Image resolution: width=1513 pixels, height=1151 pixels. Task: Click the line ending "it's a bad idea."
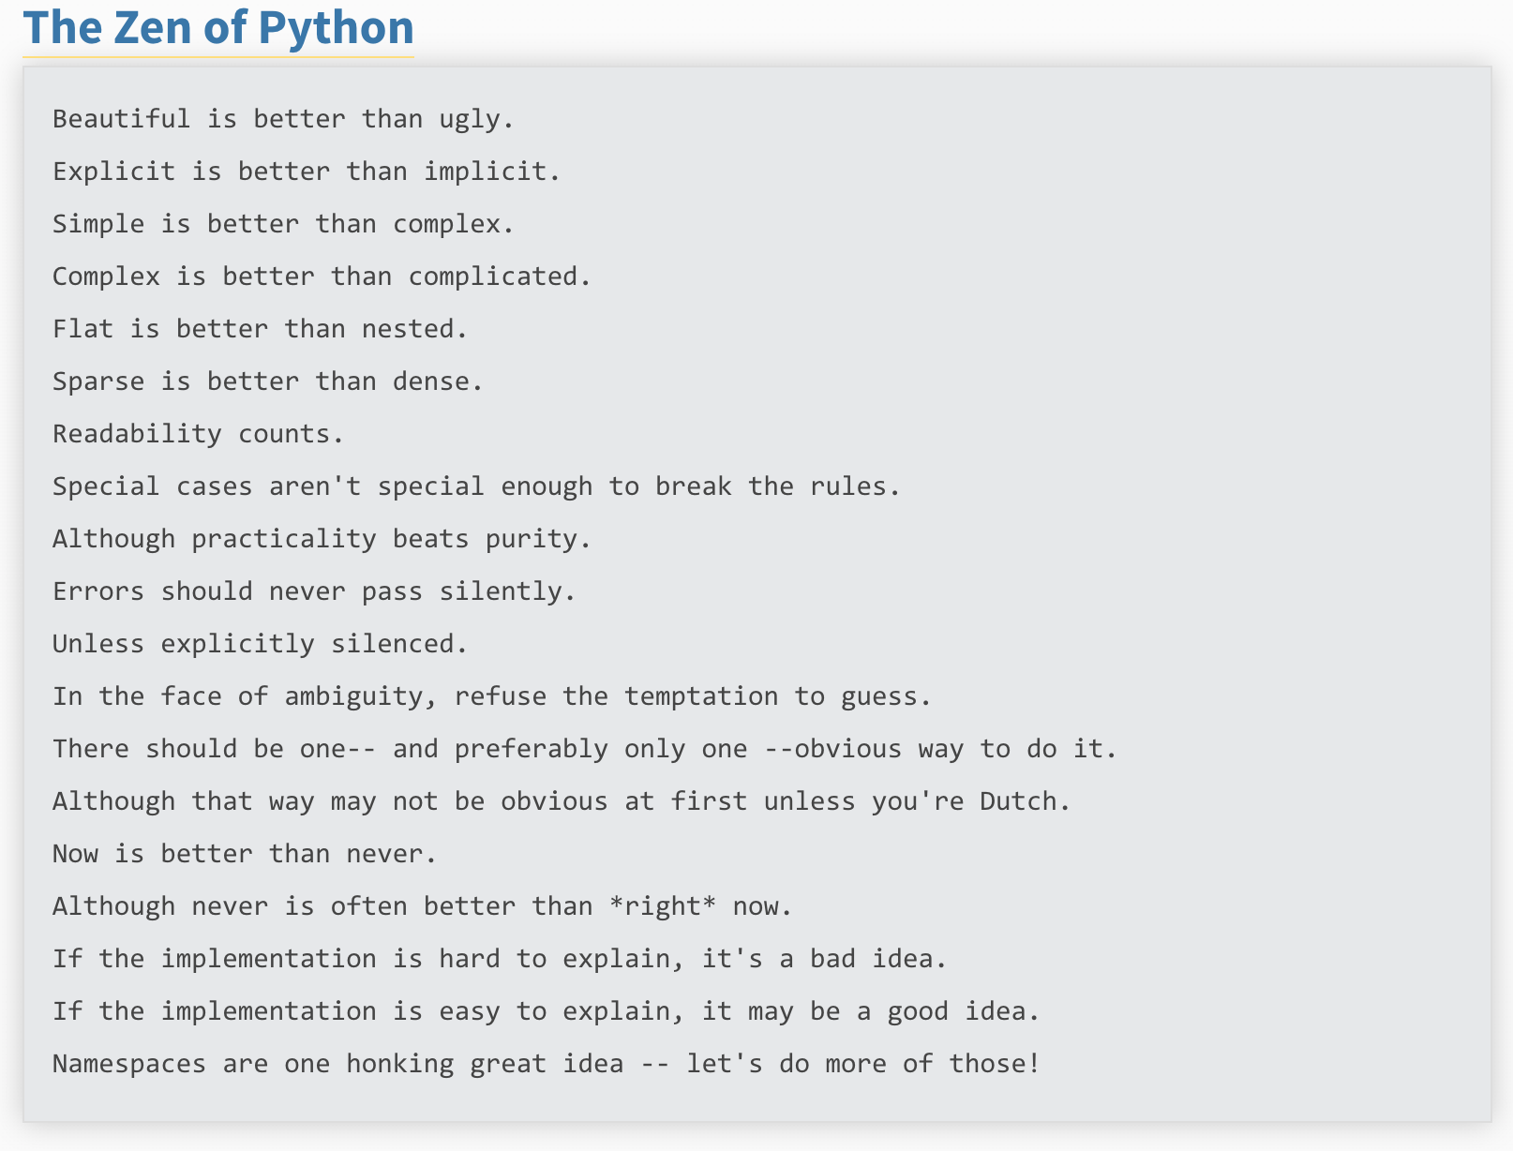click(500, 959)
